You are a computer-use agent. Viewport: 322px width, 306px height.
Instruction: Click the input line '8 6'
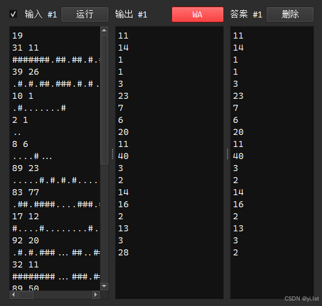20,145
